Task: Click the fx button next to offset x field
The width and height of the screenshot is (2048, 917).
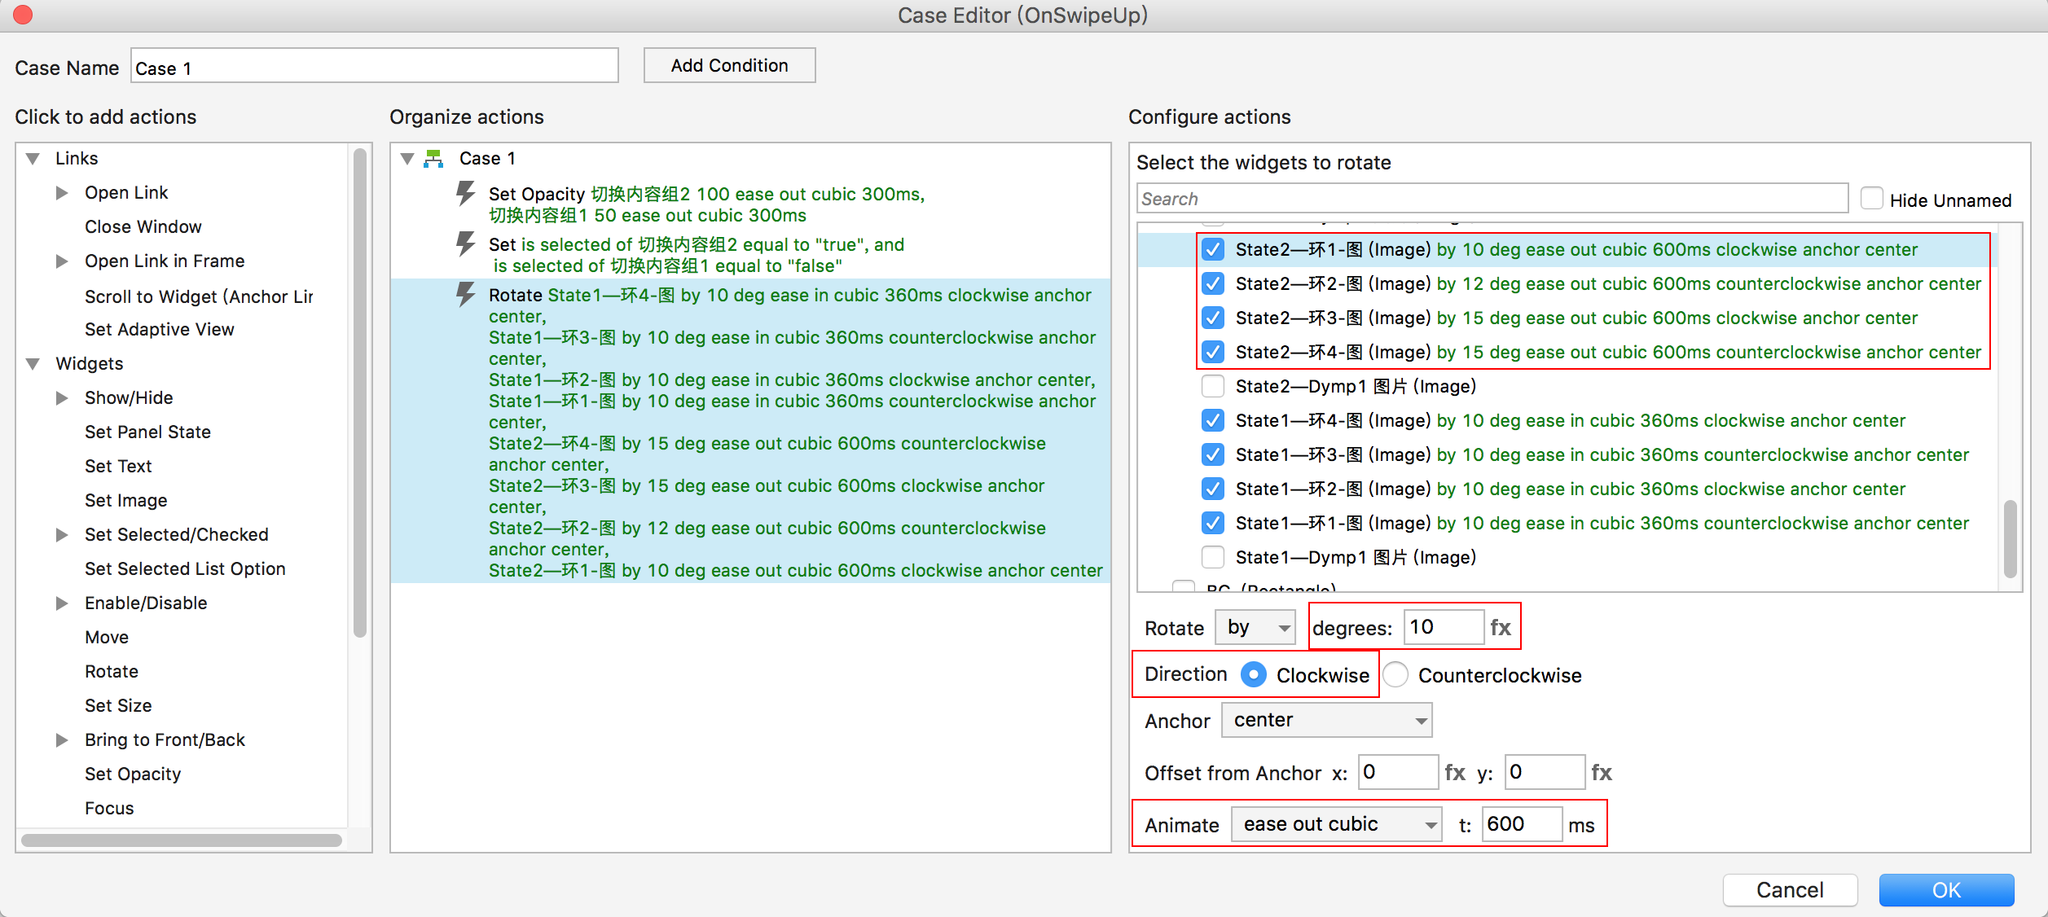Action: pos(1455,773)
